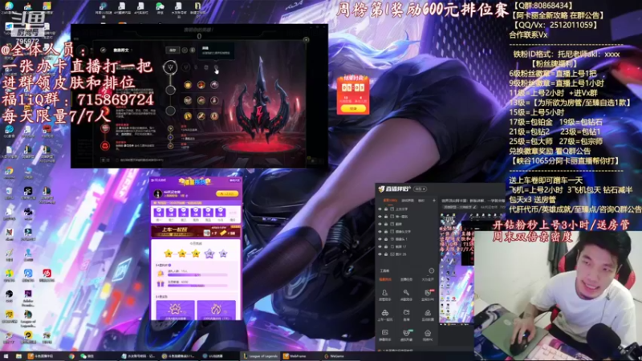Open the Windows Start menu
The image size is (642, 361).
[x=6, y=356]
